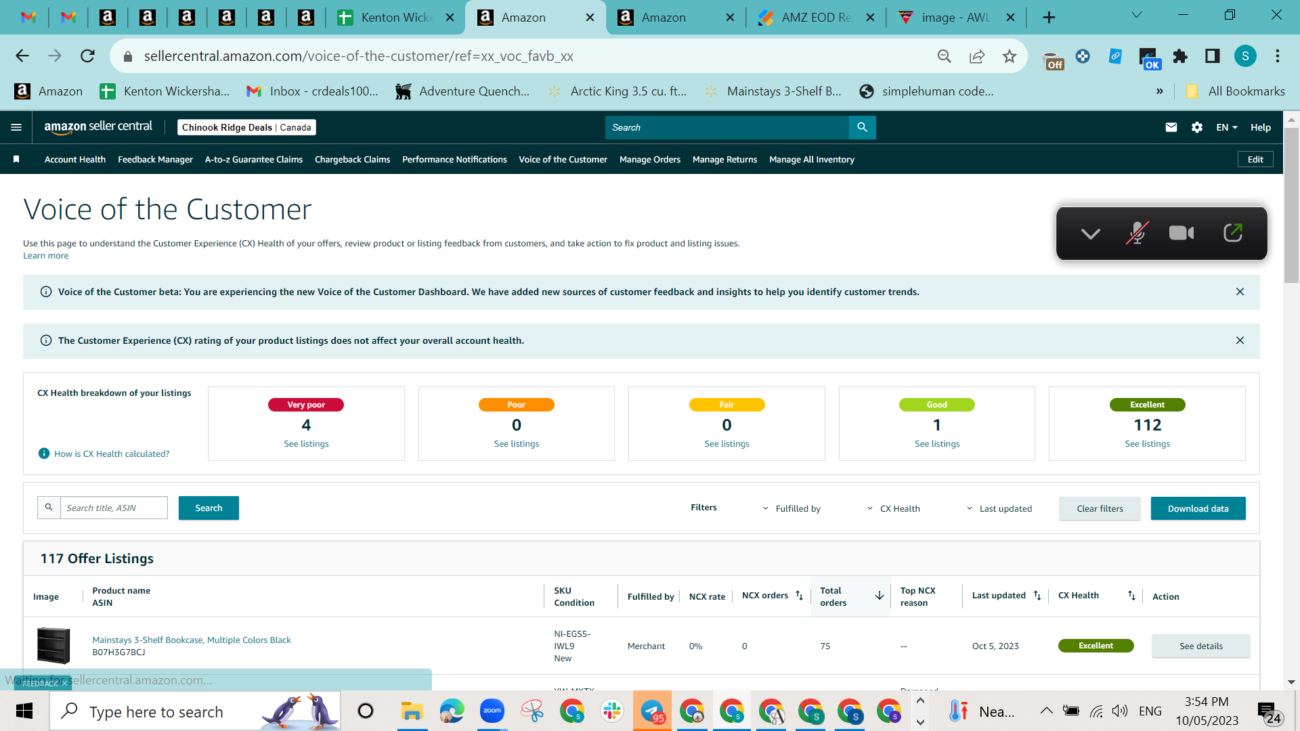Expand the Fulfilled by filter dropdown
This screenshot has width=1300, height=731.
(x=792, y=508)
